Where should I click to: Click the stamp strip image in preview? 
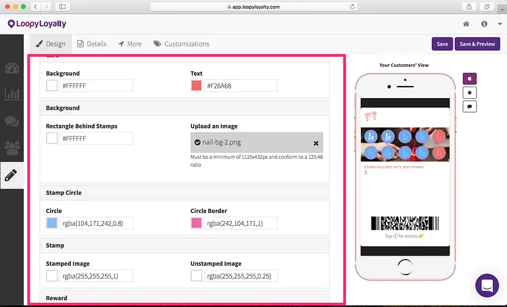405,144
